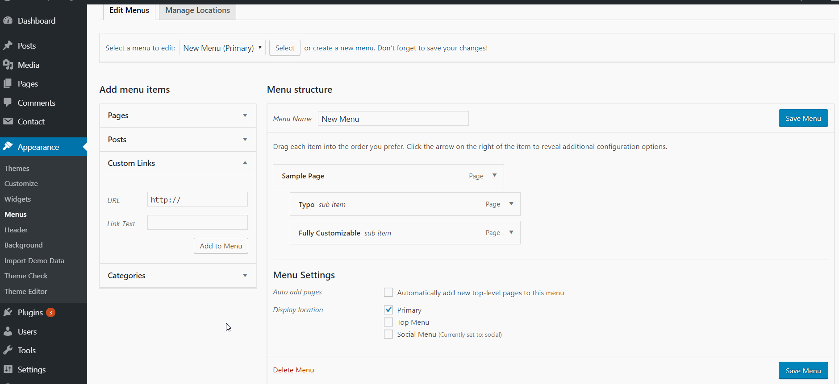Click the bottom Save Menu button
839x384 pixels.
tap(803, 371)
